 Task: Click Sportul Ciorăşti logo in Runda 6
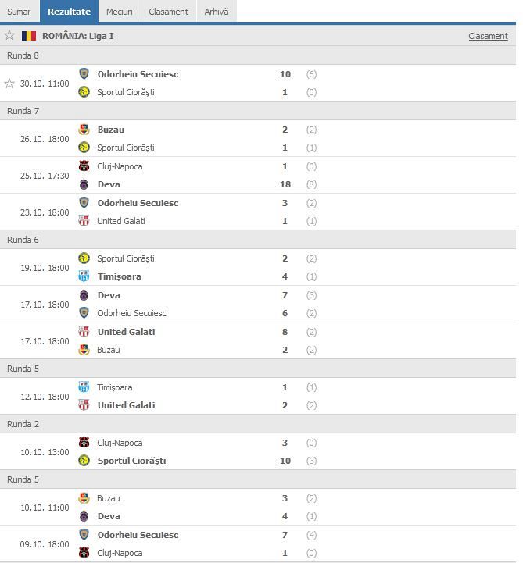(x=84, y=258)
